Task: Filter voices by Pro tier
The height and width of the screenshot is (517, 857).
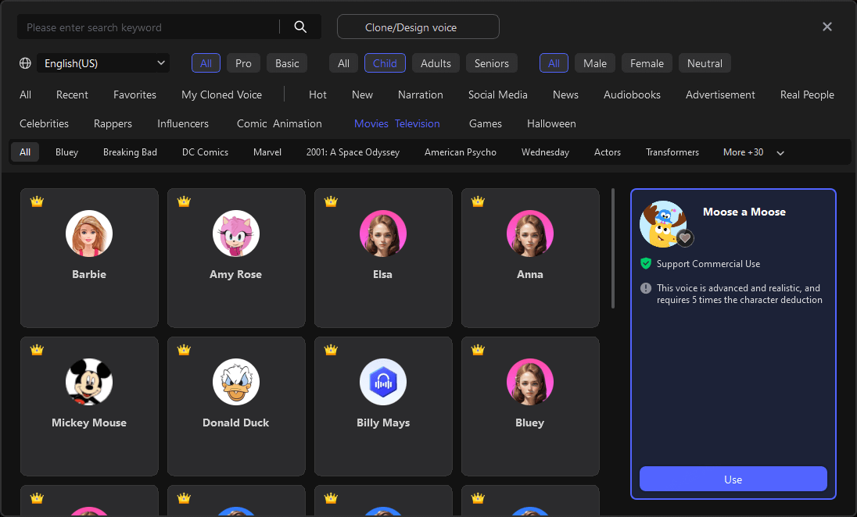Action: (x=243, y=63)
